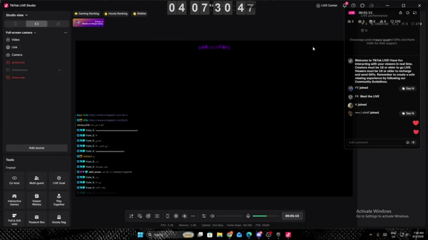Send comment with arrow button

pos(413,142)
